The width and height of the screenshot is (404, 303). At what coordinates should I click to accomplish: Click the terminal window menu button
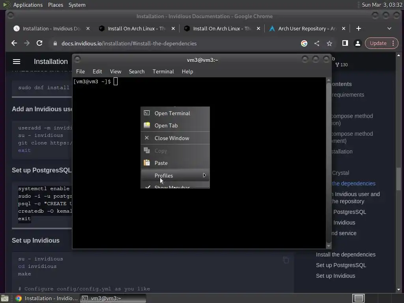(77, 60)
